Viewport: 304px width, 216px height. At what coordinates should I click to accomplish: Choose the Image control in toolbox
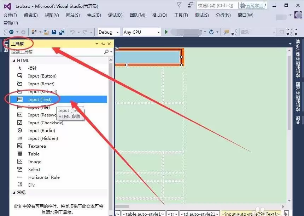point(34,161)
